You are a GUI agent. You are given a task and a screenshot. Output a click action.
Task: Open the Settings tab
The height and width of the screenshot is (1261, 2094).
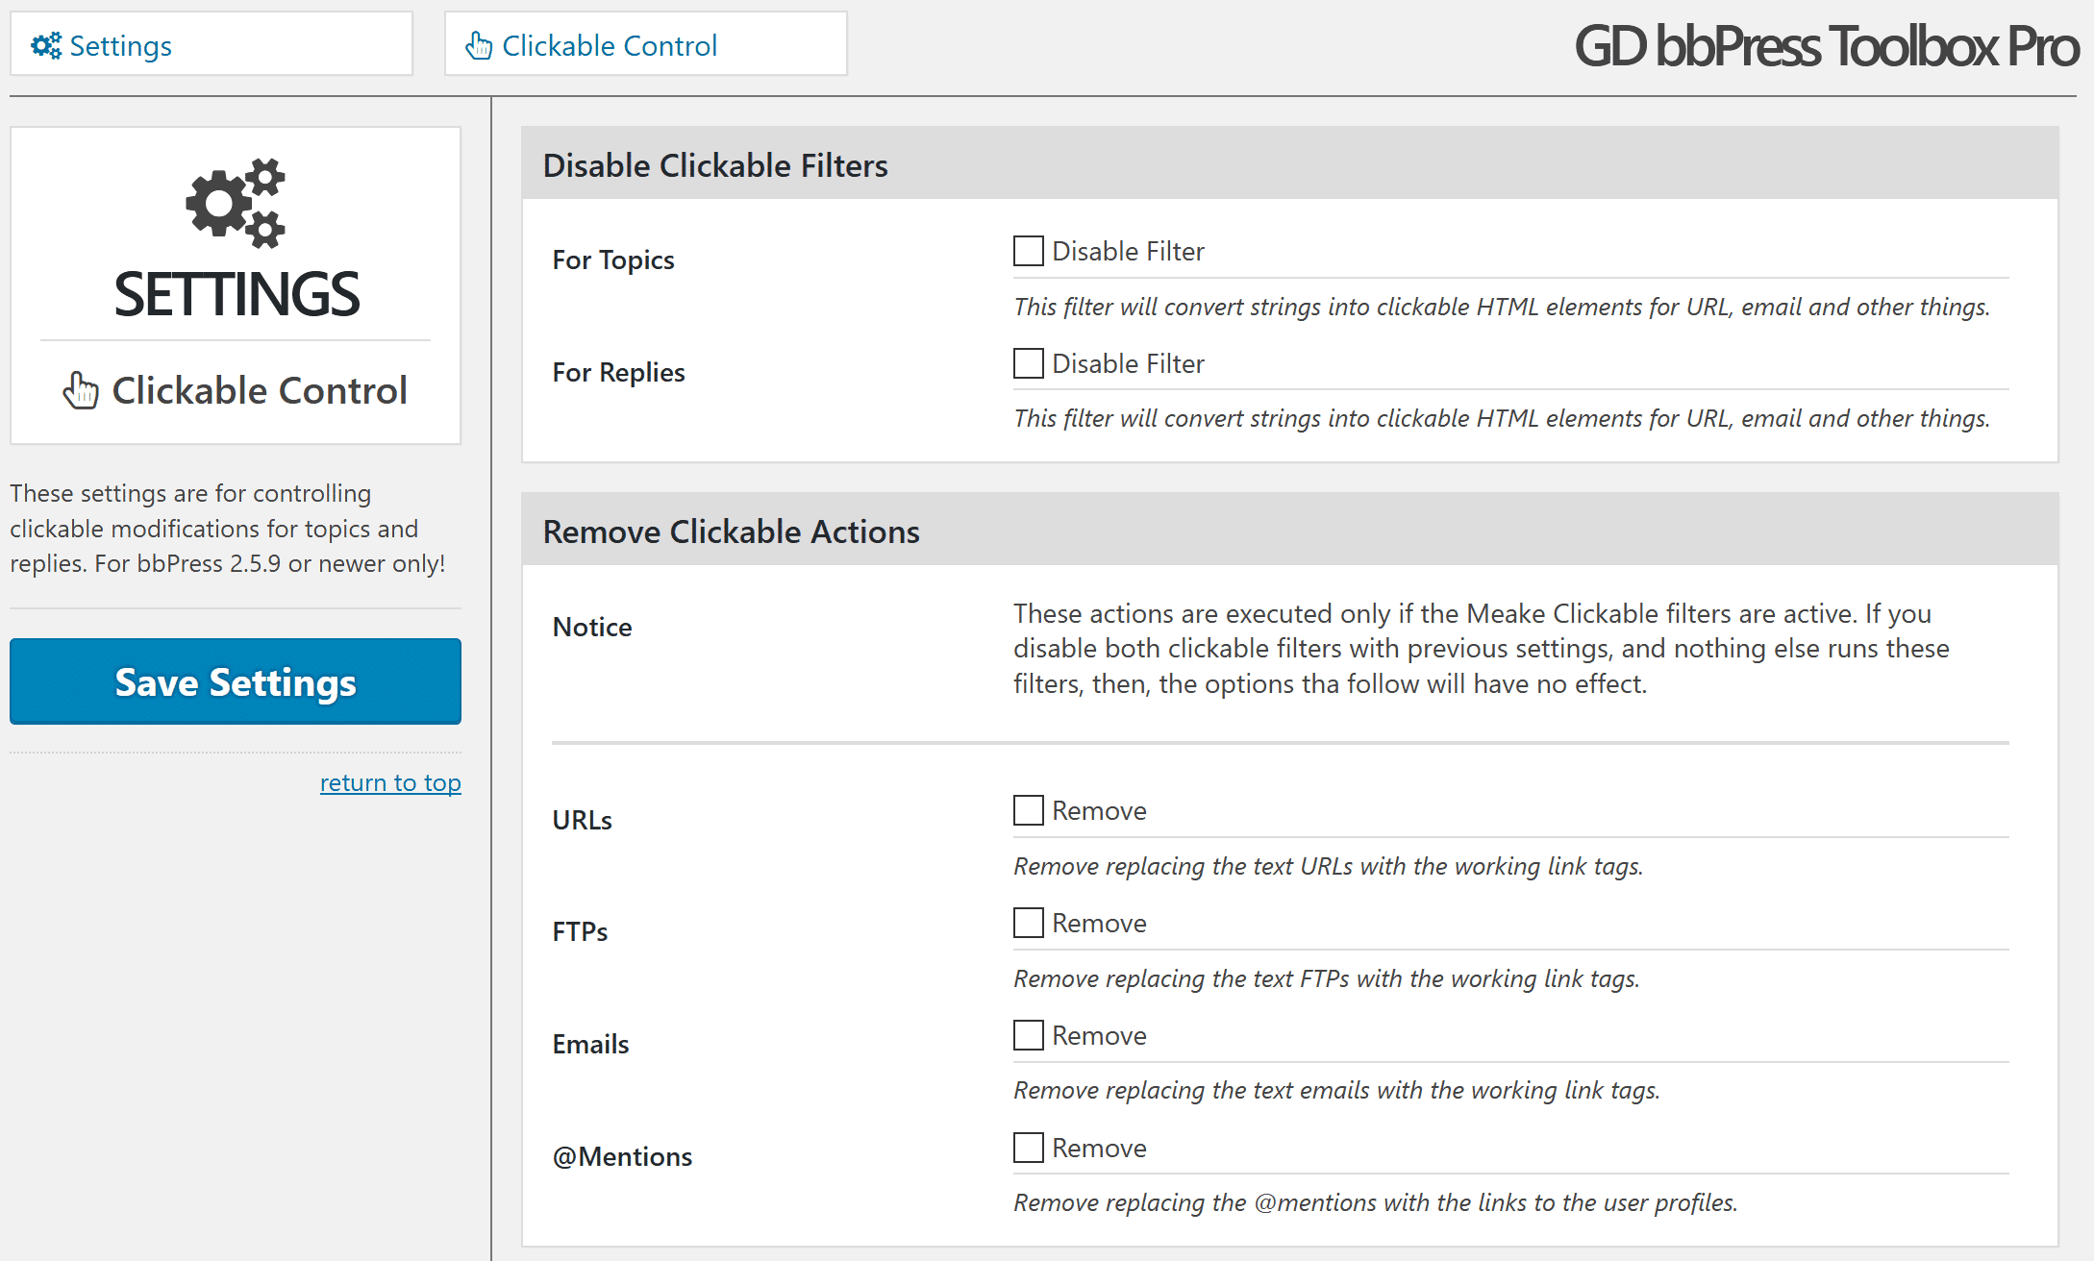coord(212,44)
